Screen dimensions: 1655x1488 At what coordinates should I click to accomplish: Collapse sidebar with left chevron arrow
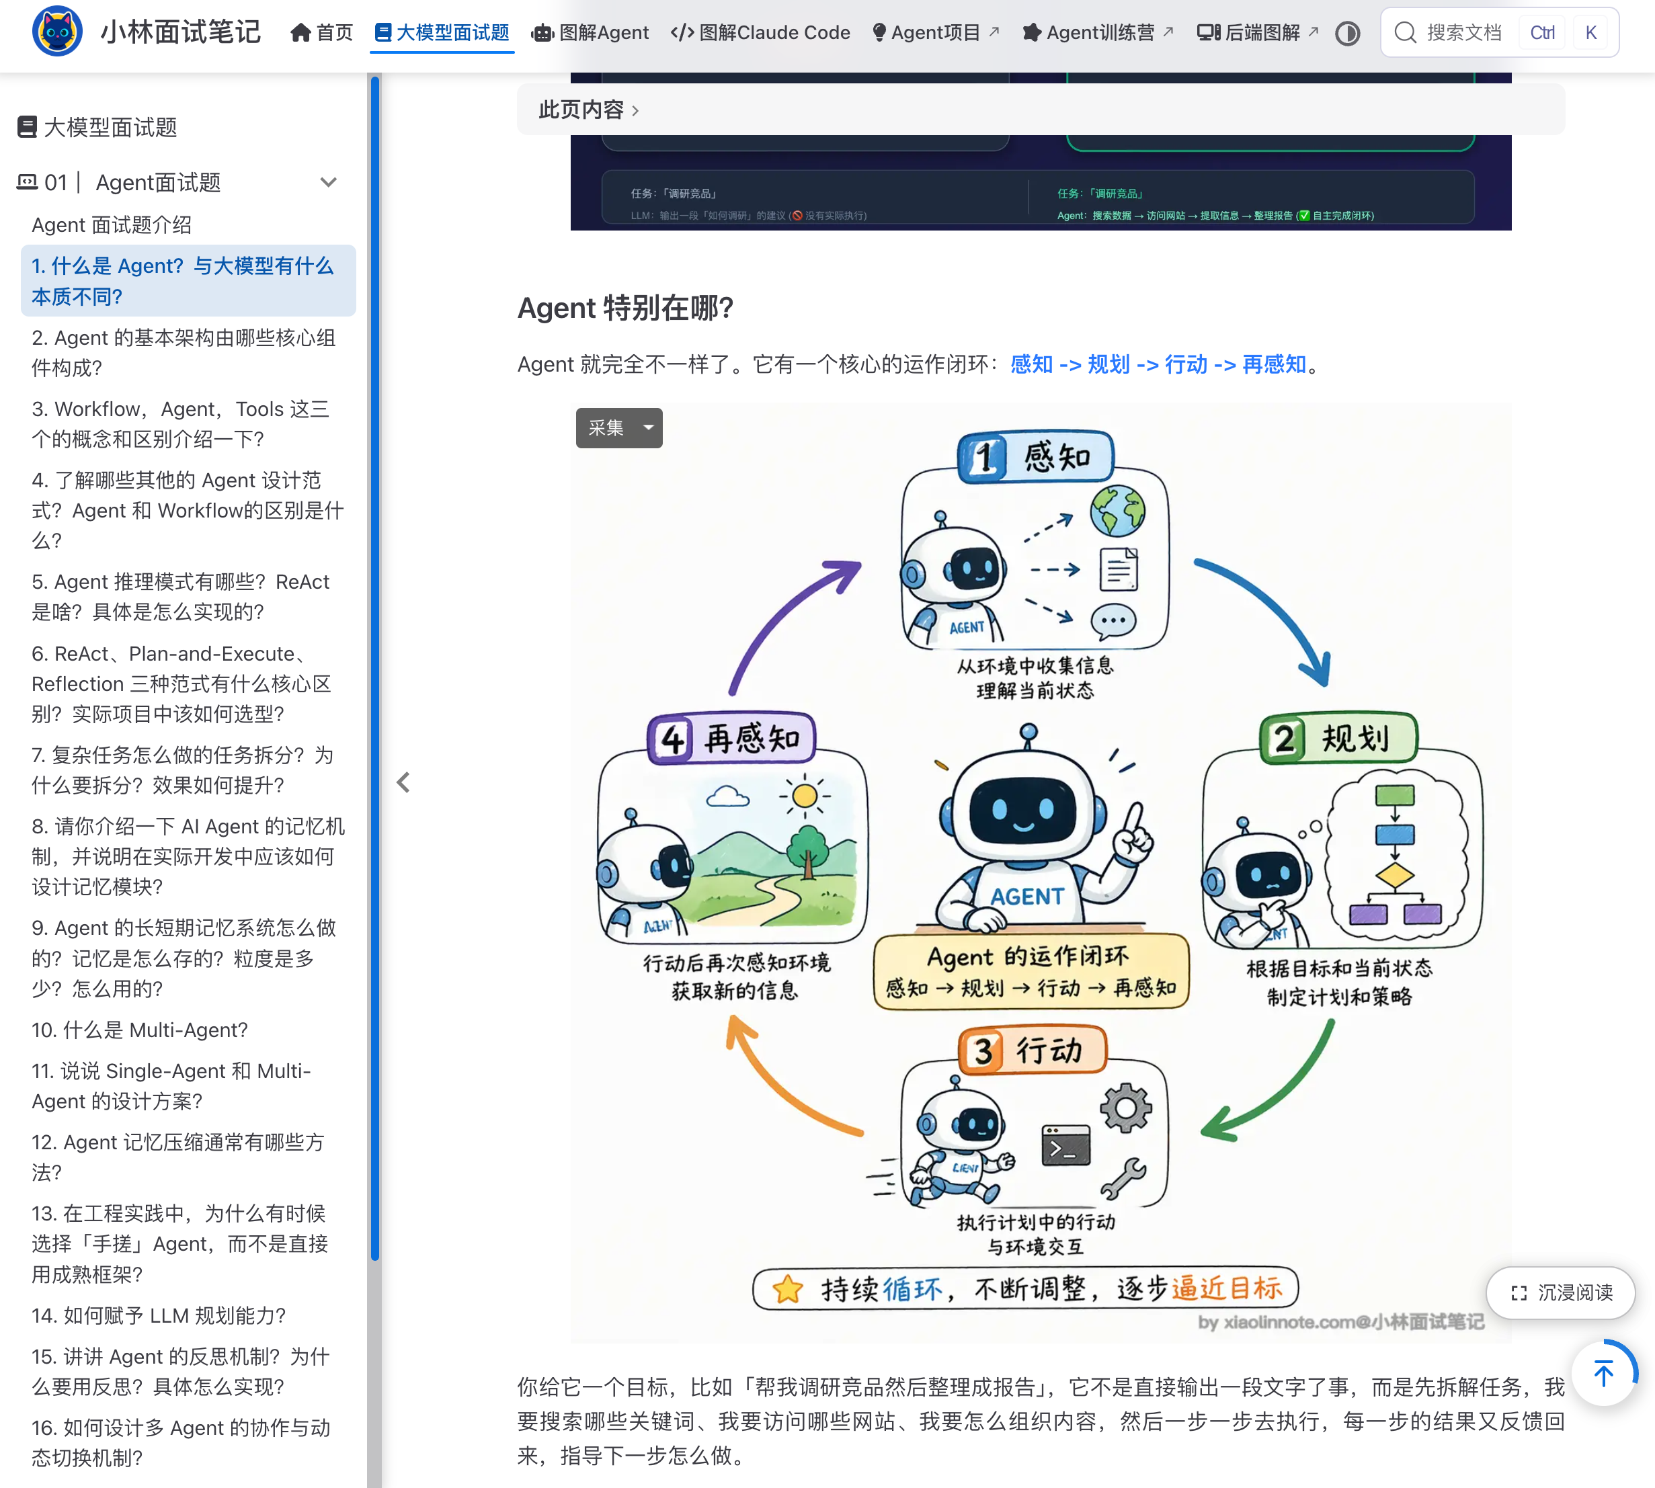403,782
